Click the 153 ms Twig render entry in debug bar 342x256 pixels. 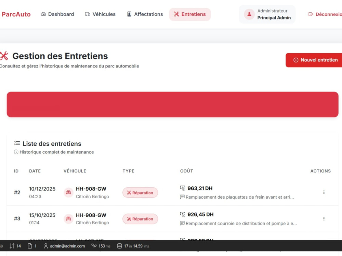click(101, 246)
